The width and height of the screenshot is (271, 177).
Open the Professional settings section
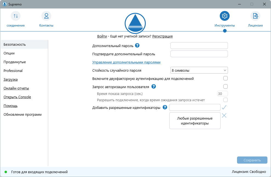coord(24,71)
